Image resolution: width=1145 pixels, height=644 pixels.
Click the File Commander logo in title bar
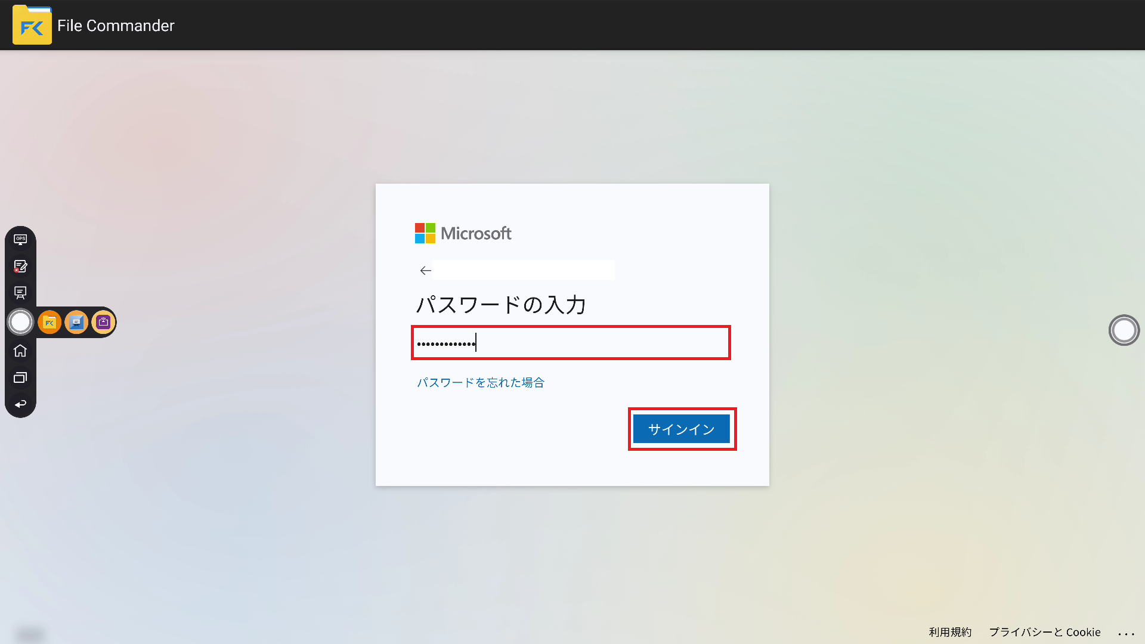[32, 25]
